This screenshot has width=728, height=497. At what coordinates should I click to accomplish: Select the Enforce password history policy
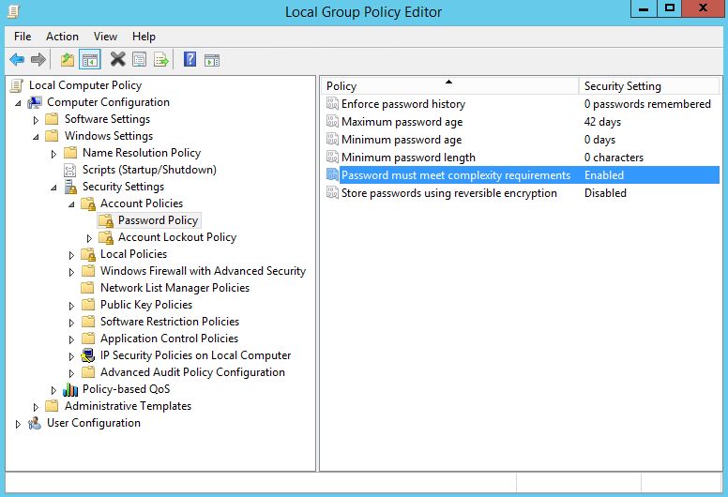coord(402,104)
